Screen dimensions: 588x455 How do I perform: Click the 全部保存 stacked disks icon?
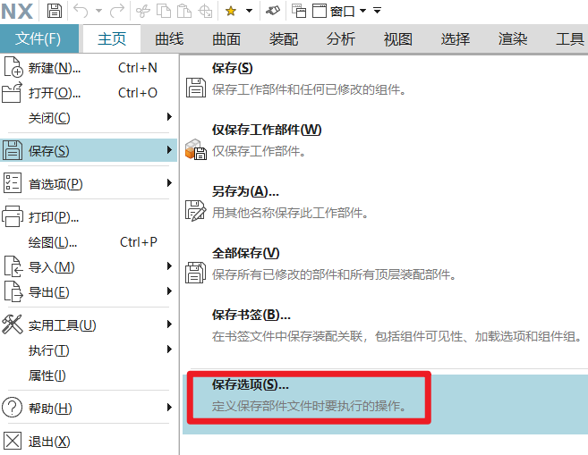pyautogui.click(x=195, y=273)
